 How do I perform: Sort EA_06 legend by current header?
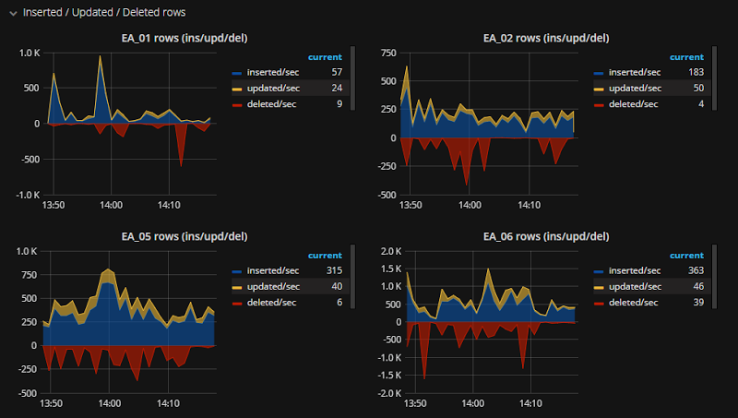coord(686,255)
